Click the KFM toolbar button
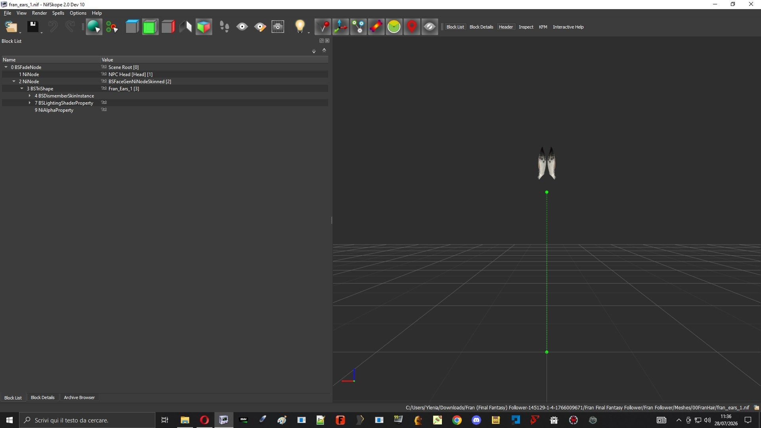Image resolution: width=761 pixels, height=428 pixels. [x=543, y=27]
